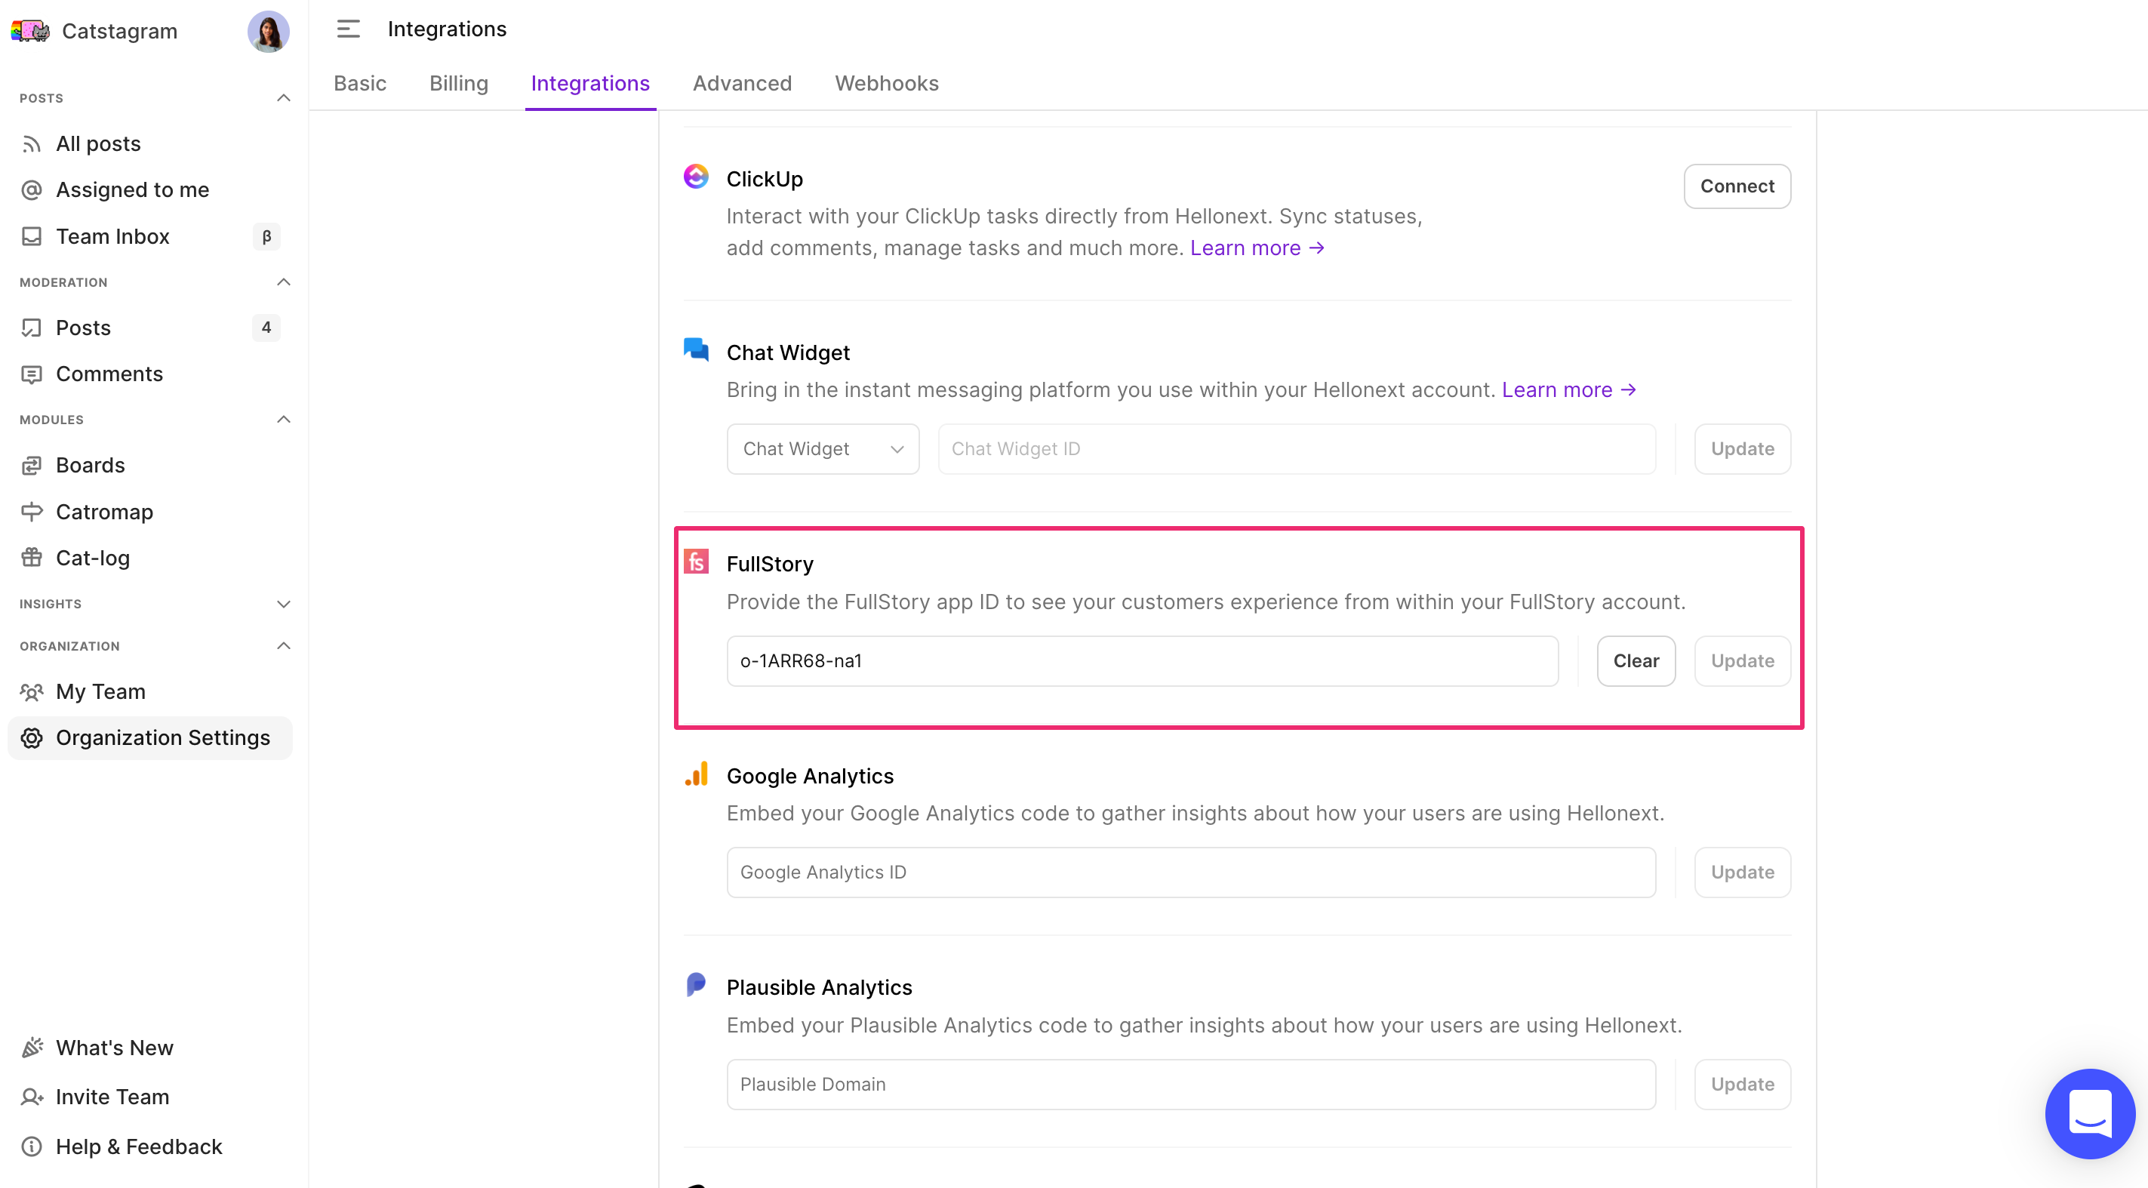Viewport: 2148px width, 1188px height.
Task: Follow Chat Widget Learn more link
Action: [1568, 390]
